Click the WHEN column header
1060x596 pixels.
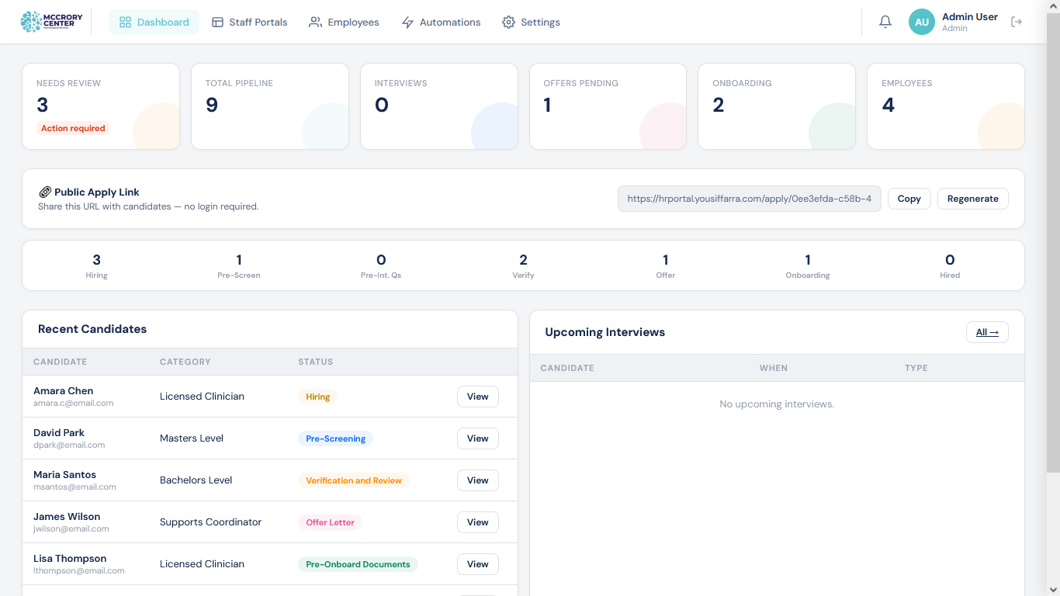tap(774, 368)
